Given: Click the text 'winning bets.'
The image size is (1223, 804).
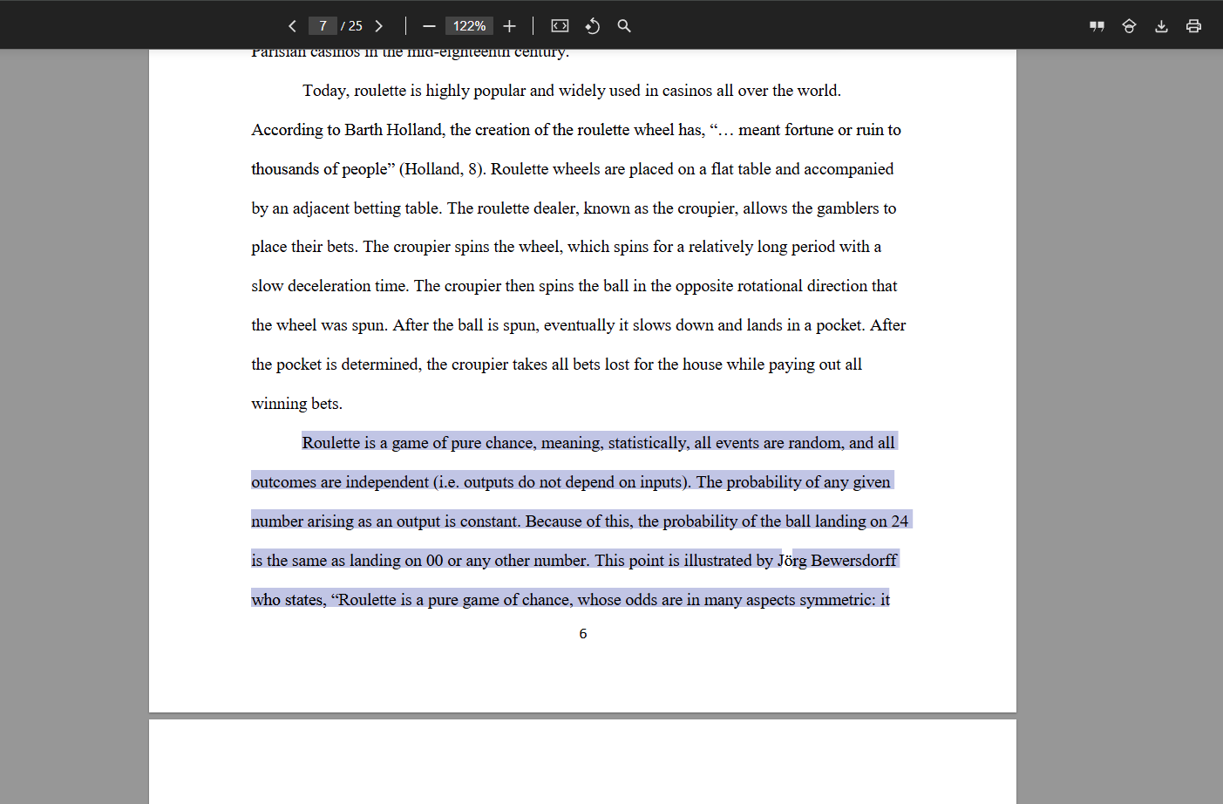Looking at the screenshot, I should tap(296, 404).
